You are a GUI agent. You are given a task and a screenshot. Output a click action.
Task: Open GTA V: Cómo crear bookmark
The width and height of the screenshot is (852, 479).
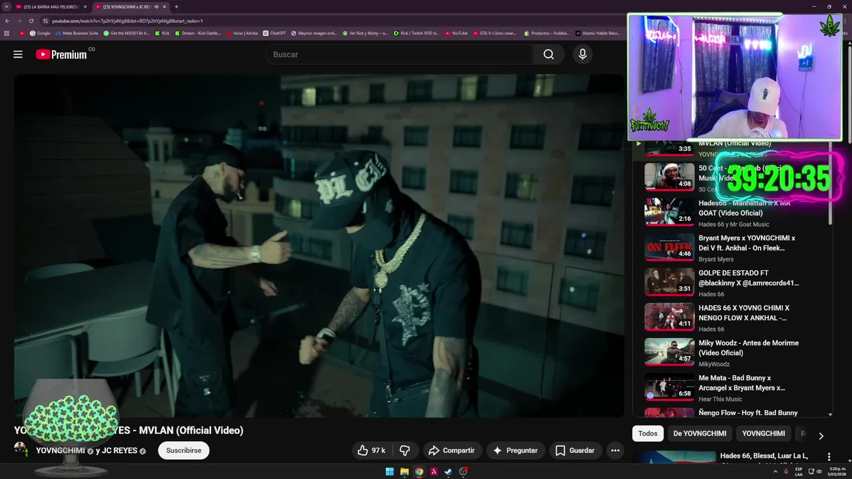(x=494, y=33)
